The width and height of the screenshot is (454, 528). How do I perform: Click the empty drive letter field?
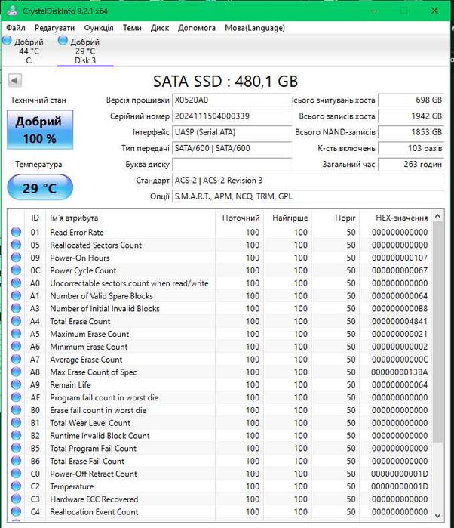click(x=232, y=165)
